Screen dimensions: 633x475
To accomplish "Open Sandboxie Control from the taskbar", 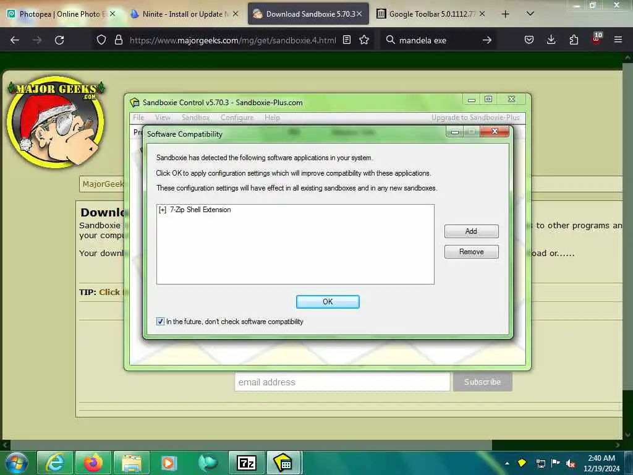I will click(x=284, y=463).
